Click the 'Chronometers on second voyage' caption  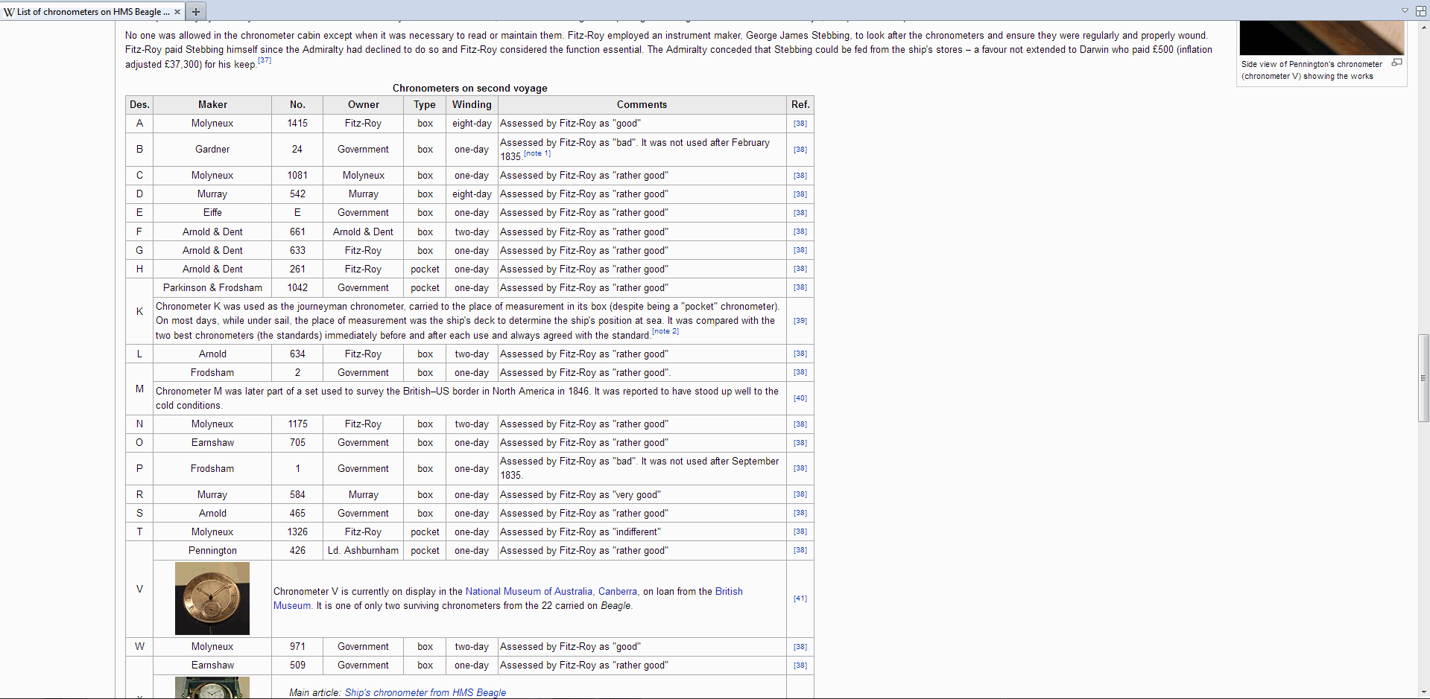(470, 88)
